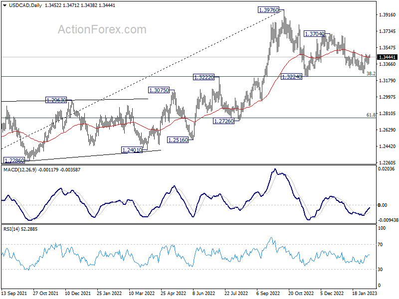Select the RSI(14) indicator title
The image size is (399, 299).
pos(11,229)
